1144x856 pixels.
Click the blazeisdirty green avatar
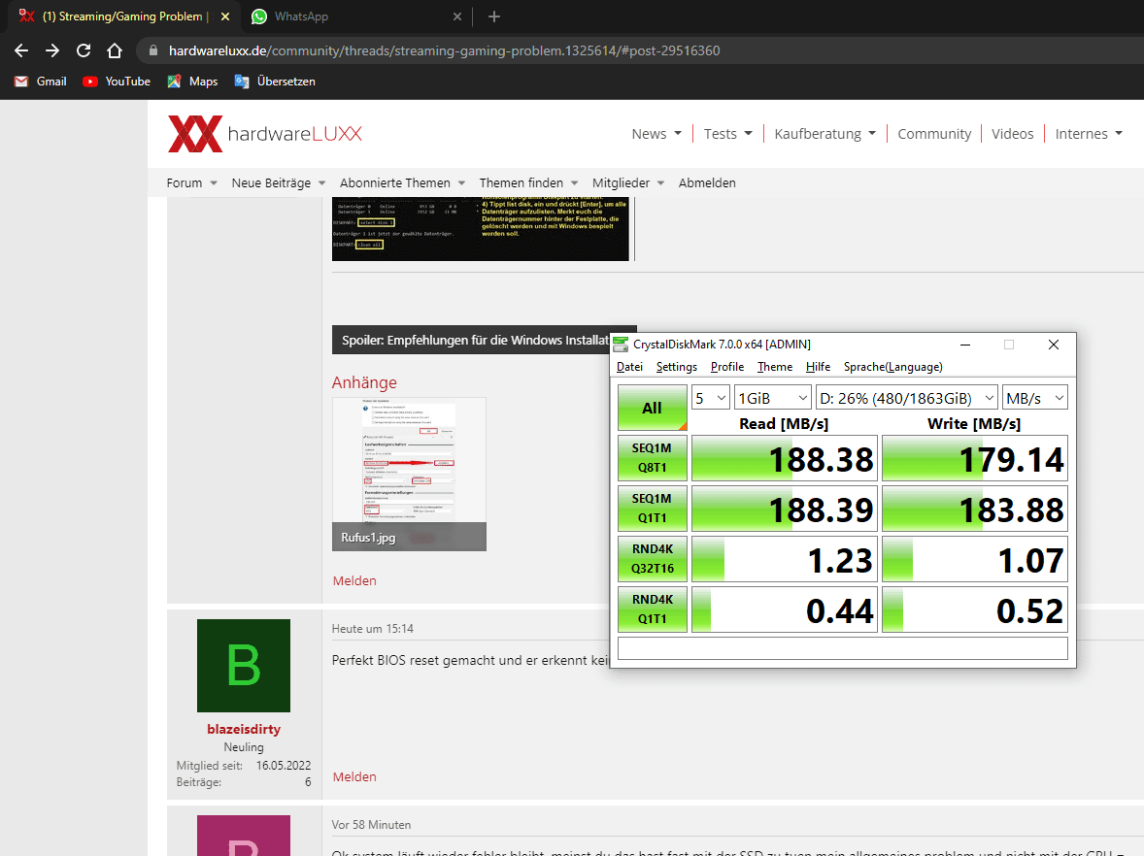[244, 666]
